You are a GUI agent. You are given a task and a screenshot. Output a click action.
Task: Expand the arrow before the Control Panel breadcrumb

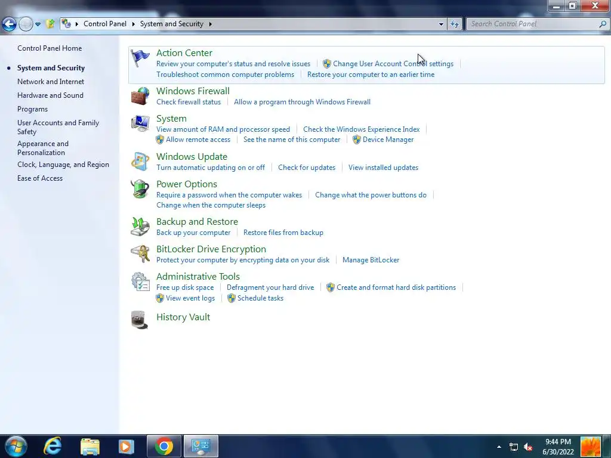(77, 24)
